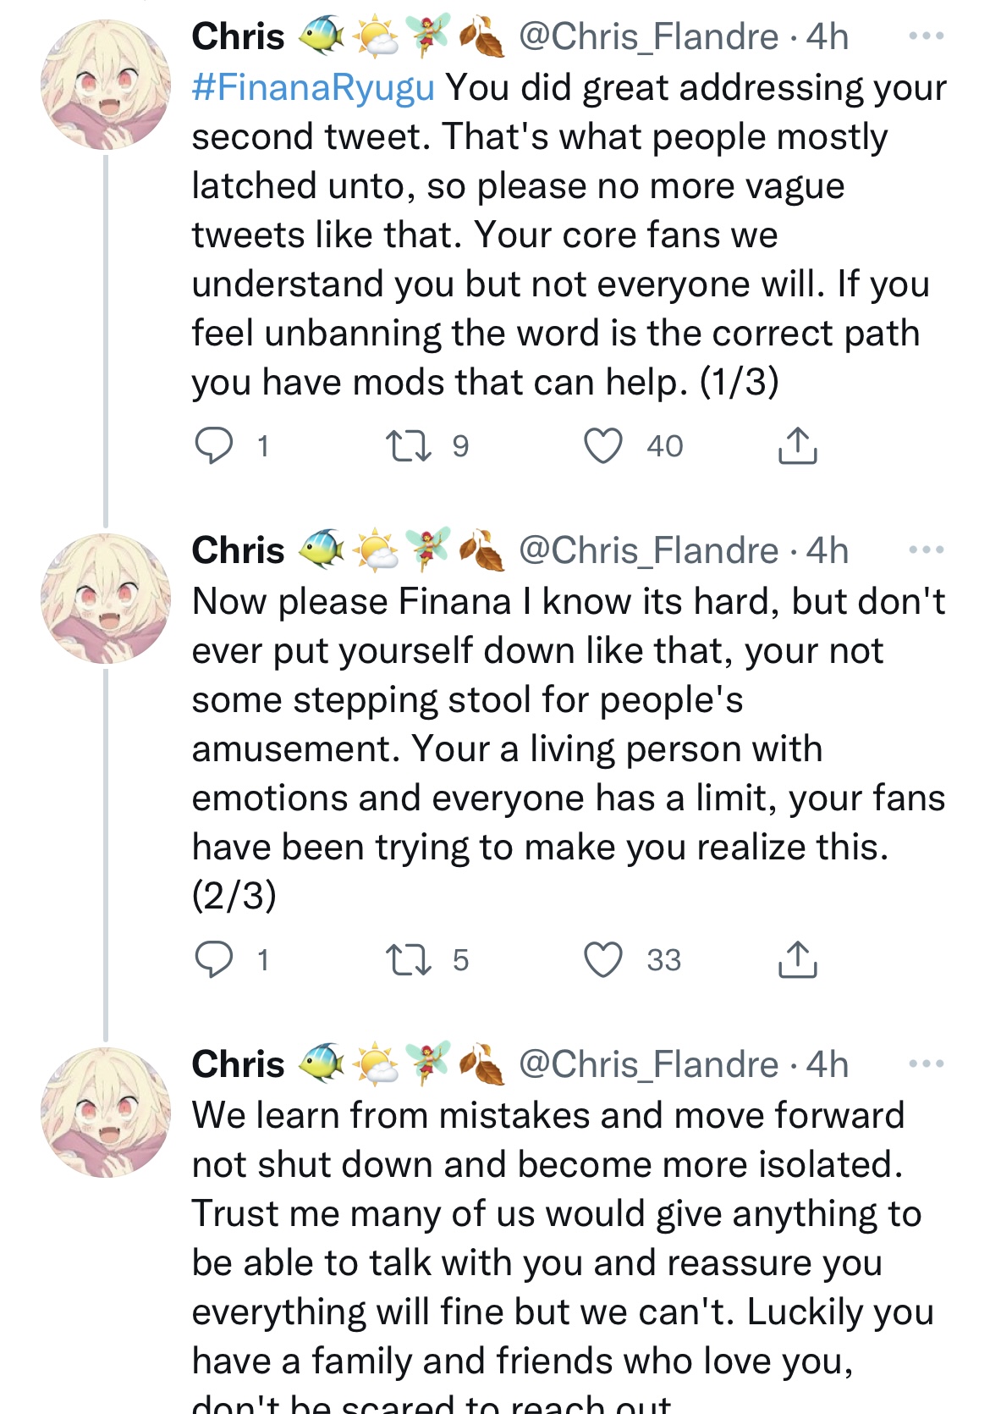Like the first tweet with 40 likes
Image resolution: width=990 pixels, height=1414 pixels.
point(603,445)
